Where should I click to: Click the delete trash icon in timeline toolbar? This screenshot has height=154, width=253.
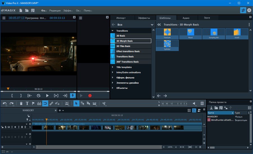pos(21,103)
